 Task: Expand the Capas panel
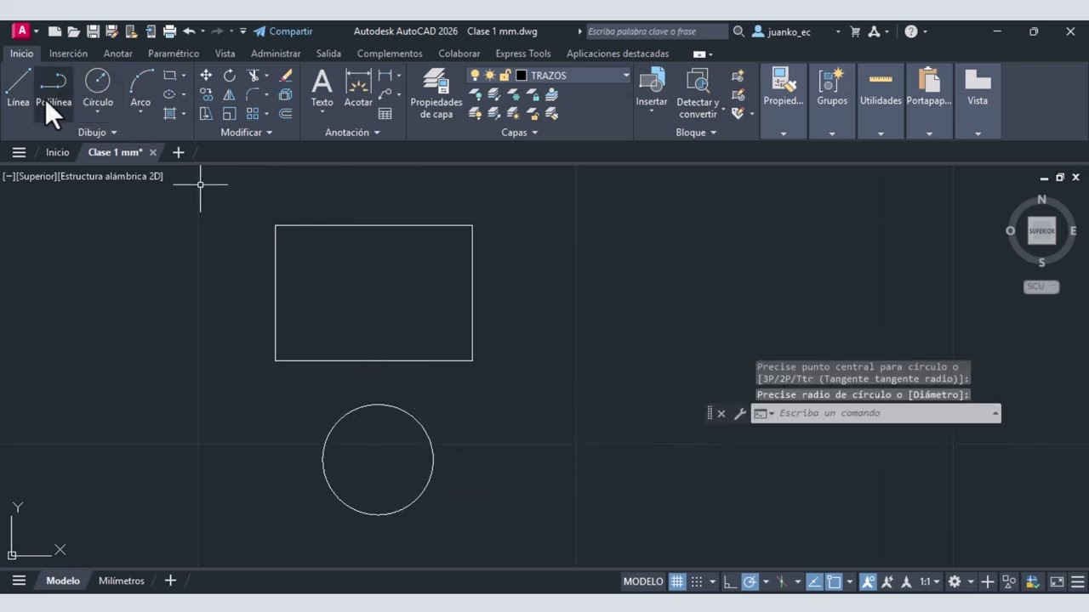click(519, 133)
